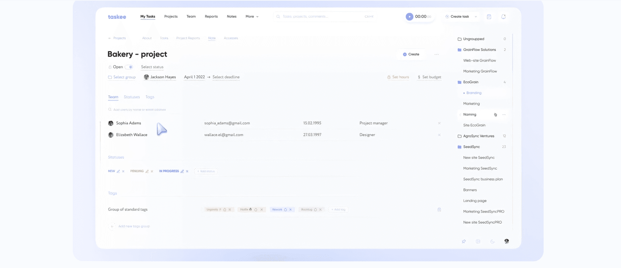Open the Reports menu item
Viewport: 621px width, 268px height.
click(211, 16)
